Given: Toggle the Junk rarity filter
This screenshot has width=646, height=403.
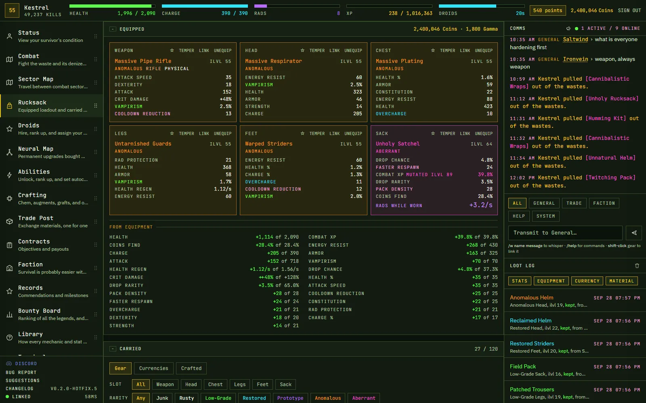Looking at the screenshot, I should pos(162,398).
